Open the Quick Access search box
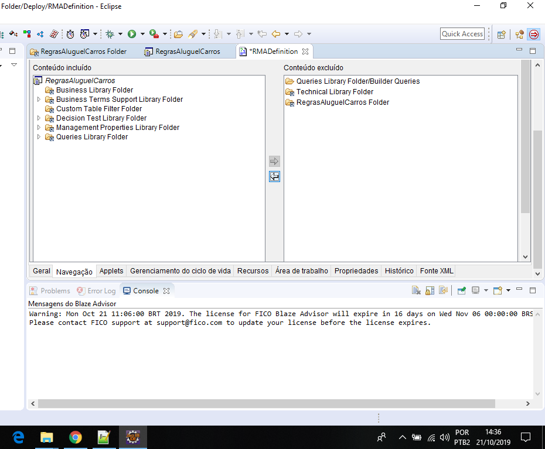 pyautogui.click(x=462, y=34)
